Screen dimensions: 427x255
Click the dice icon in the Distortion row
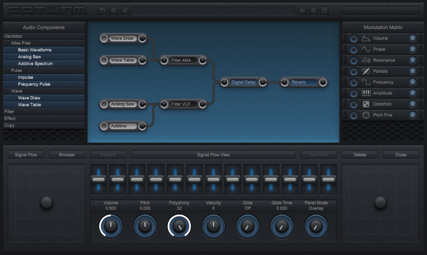click(366, 104)
